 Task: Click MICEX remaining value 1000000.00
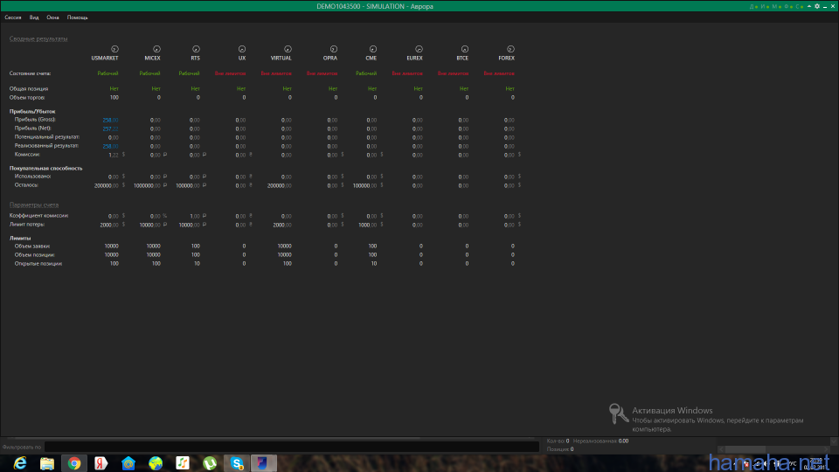(147, 185)
